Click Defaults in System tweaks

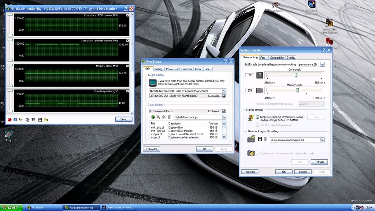[x=319, y=162]
